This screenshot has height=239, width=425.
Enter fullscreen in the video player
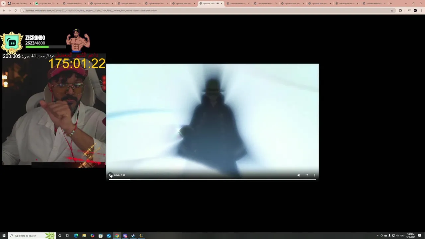click(x=306, y=175)
